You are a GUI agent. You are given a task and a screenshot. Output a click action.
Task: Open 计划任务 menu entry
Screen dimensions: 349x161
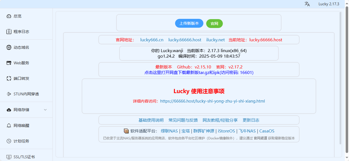pos(26,141)
